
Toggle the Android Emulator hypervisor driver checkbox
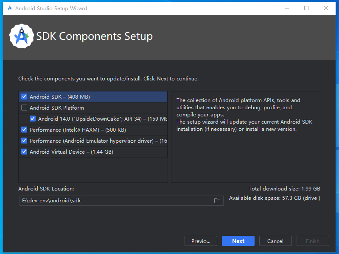[24, 141]
